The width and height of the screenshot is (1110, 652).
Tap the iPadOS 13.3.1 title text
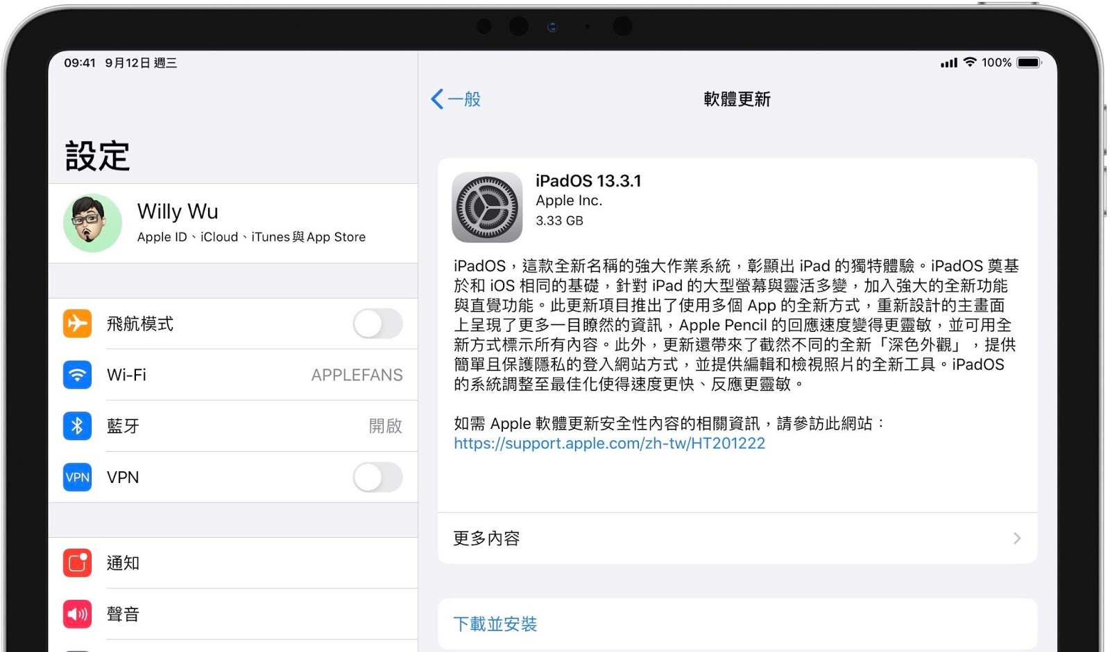(x=588, y=181)
